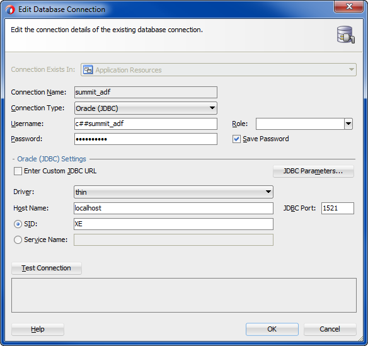Click the Connection Name label
The height and width of the screenshot is (346, 368).
38,92
